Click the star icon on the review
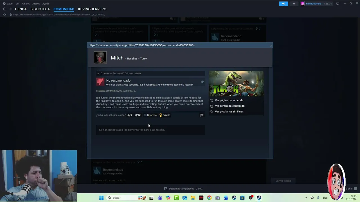The width and height of the screenshot is (360, 202). pos(202,82)
